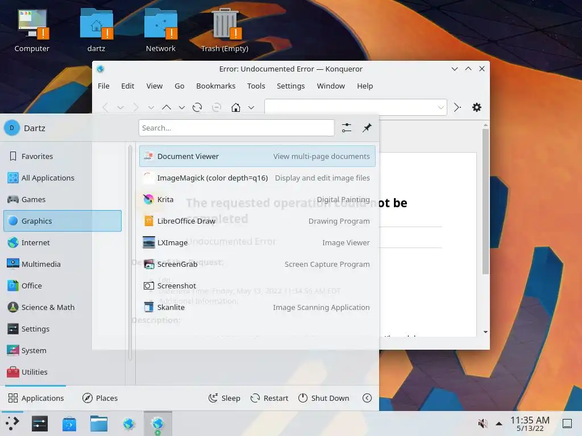
Task: Open Konqueror Window menu
Action: click(x=331, y=86)
